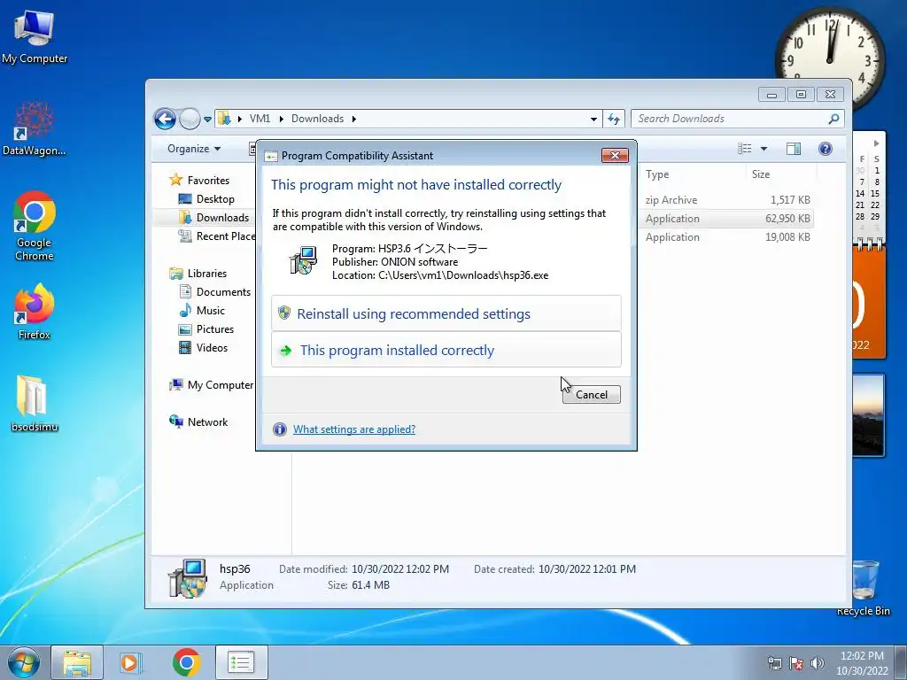Open Videos library
The width and height of the screenshot is (907, 680).
click(212, 347)
